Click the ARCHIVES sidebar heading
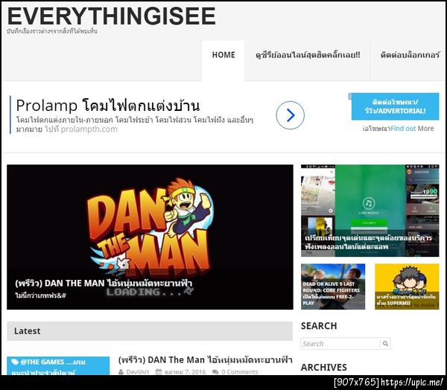Viewport: 447px width, 390px height. point(324,367)
